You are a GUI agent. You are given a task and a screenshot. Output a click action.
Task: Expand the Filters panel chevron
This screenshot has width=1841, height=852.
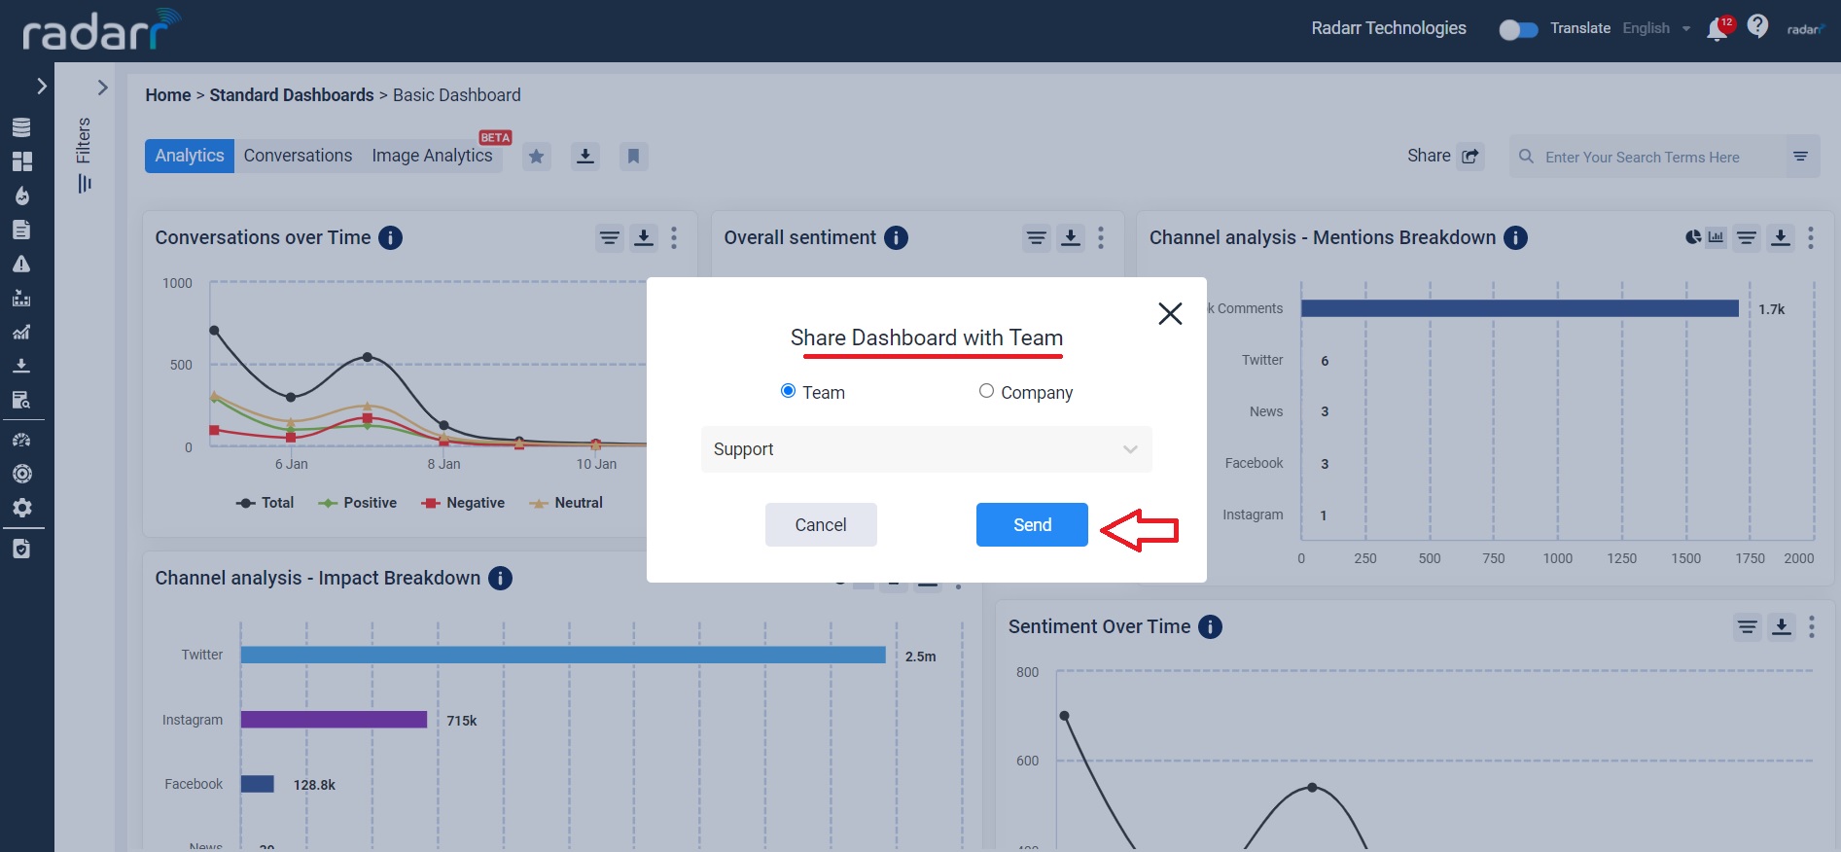tap(102, 88)
